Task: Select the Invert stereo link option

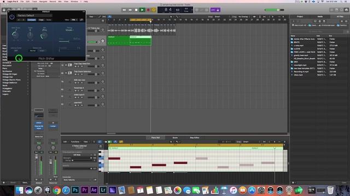Action: coord(42,51)
